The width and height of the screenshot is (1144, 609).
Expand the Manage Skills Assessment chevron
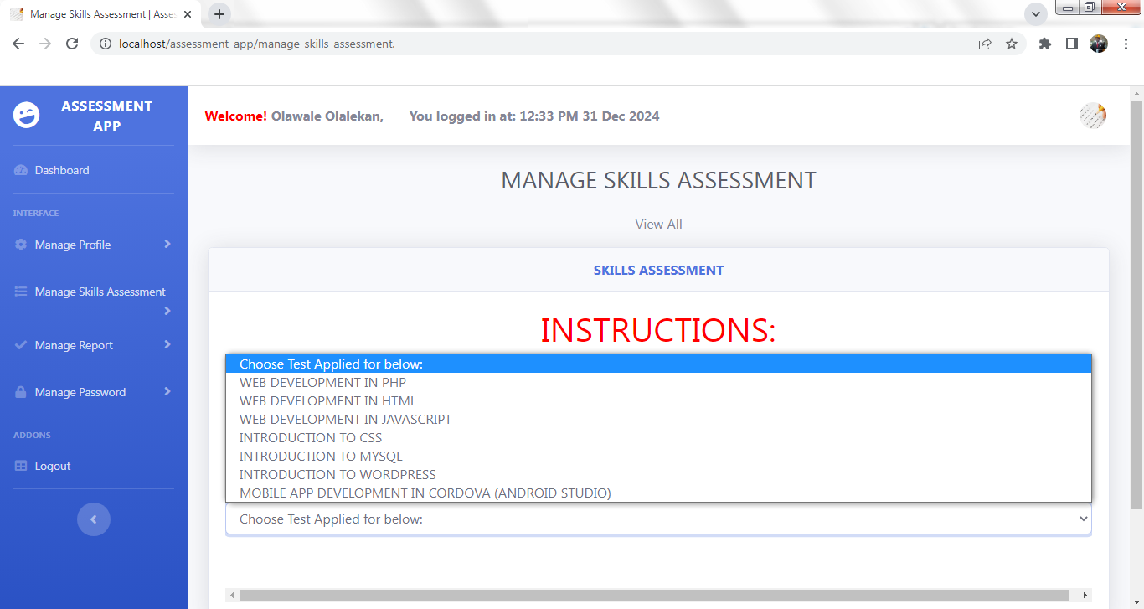[x=167, y=311]
